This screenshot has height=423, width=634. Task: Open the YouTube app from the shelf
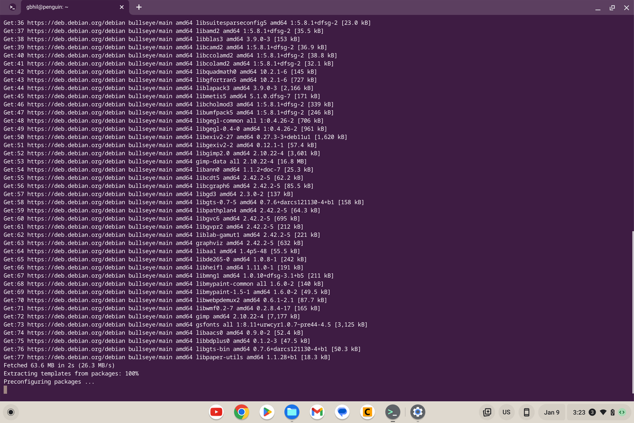point(216,412)
